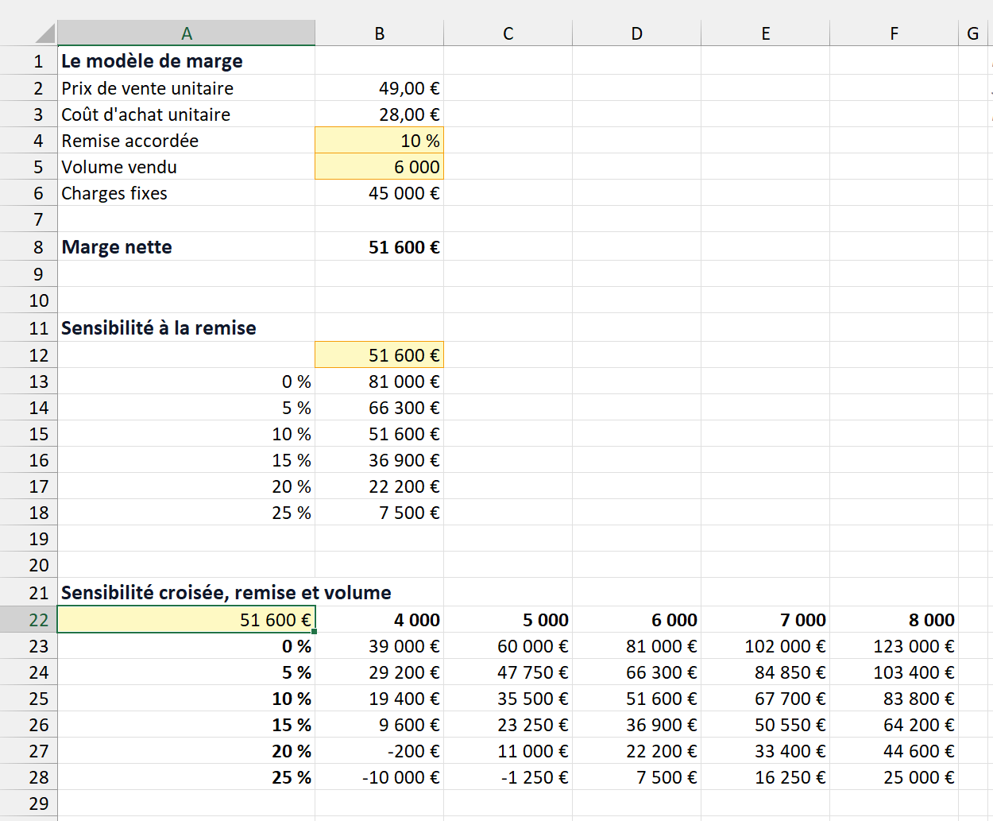
Task: Select the row 12 header
Action: coord(29,355)
